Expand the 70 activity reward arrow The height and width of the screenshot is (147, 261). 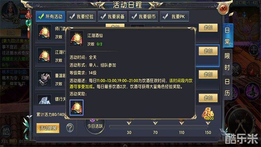155,123
